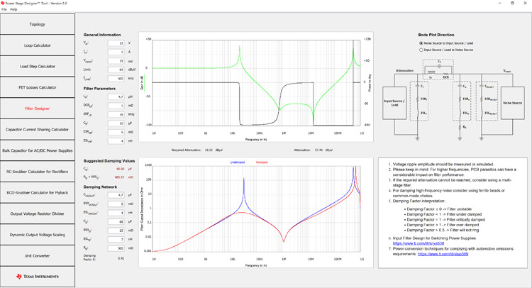Click the Noise Source block in schematic

pyautogui.click(x=512, y=103)
